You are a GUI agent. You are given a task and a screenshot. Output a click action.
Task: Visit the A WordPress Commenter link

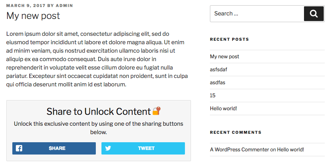tap(239, 150)
